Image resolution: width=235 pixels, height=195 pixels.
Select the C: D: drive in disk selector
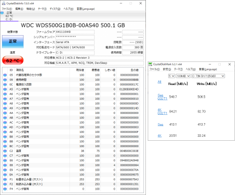point(9,16)
